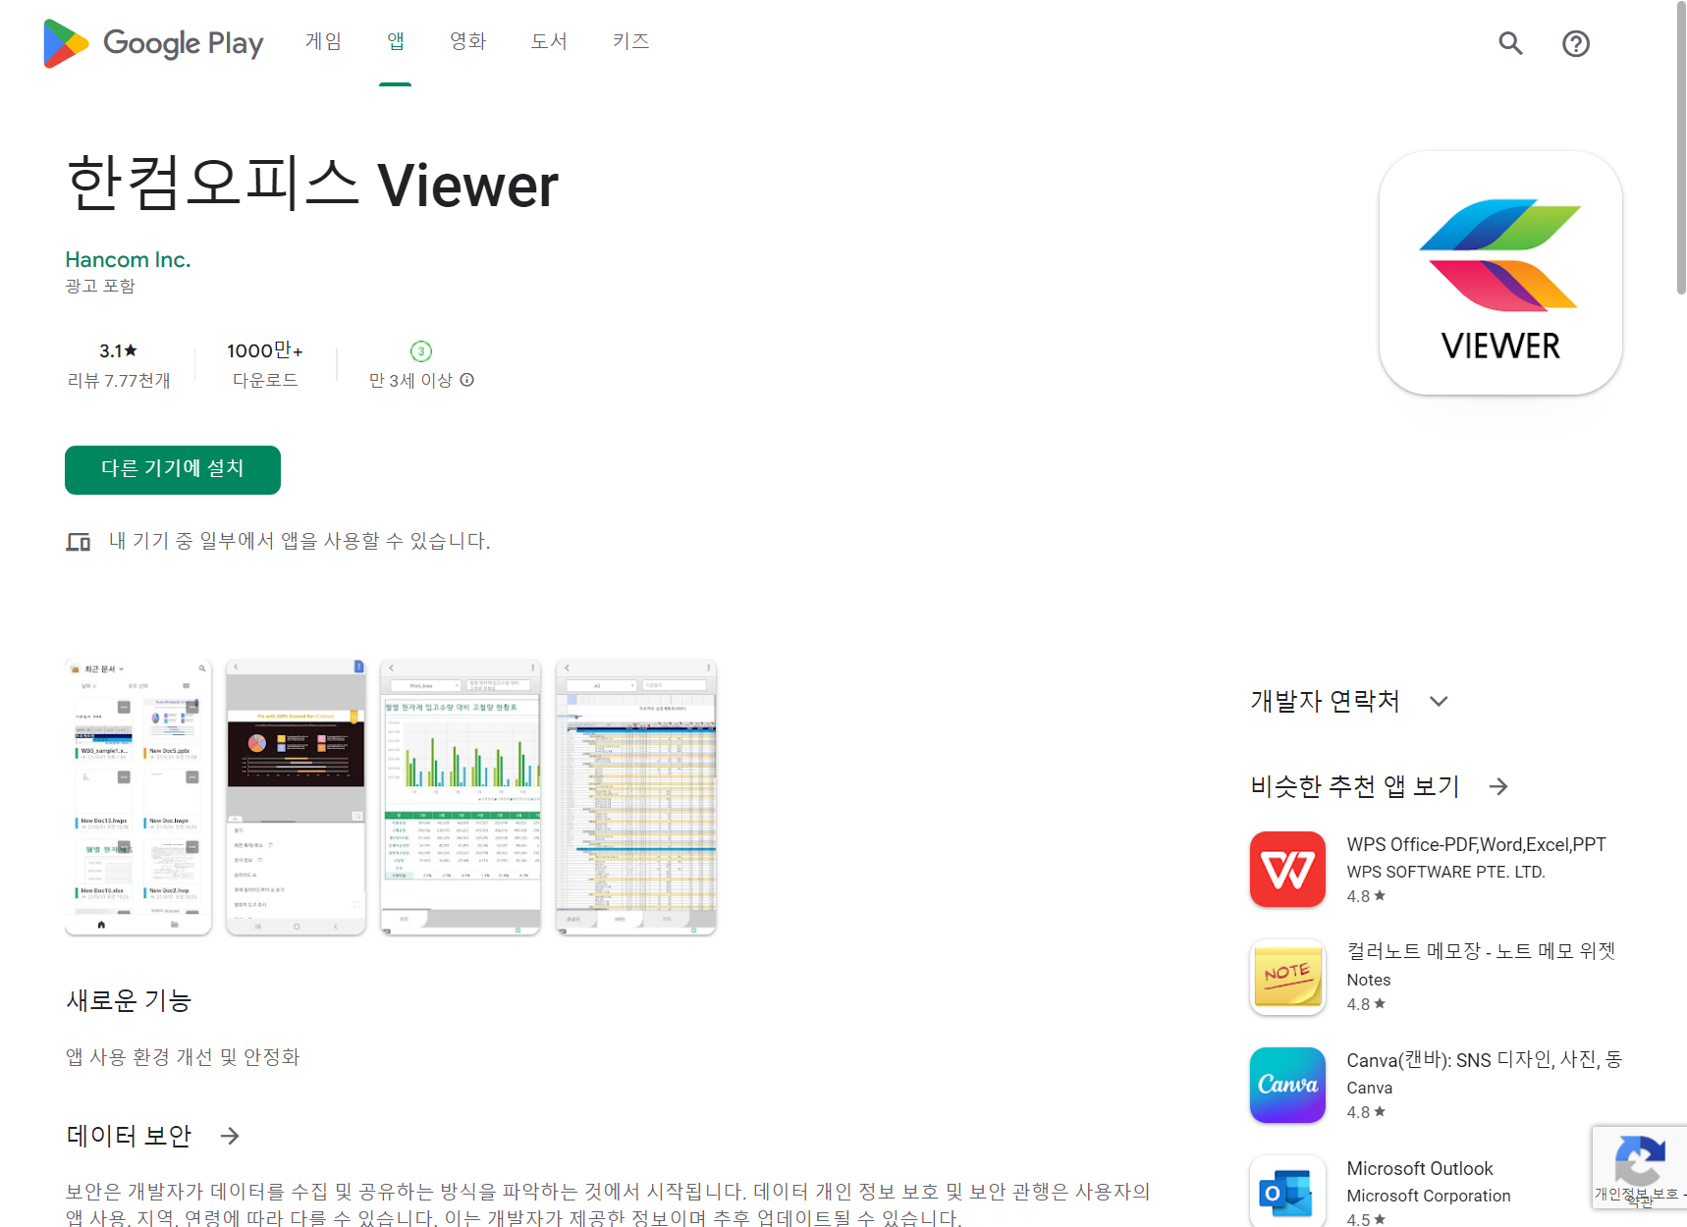Click 앱 사용 환경 개선 및 안정화 text

tap(183, 1057)
